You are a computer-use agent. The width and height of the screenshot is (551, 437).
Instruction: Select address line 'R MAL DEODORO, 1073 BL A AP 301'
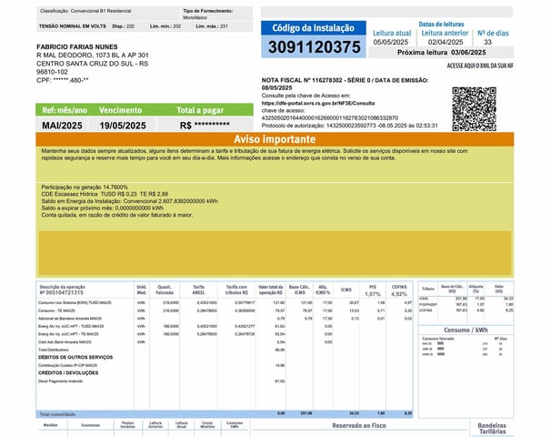click(93, 56)
